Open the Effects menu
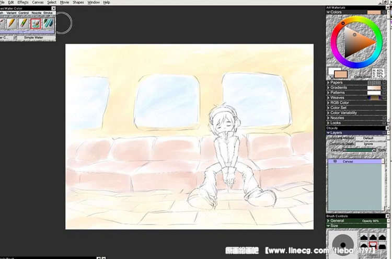The width and height of the screenshot is (392, 259). click(23, 2)
